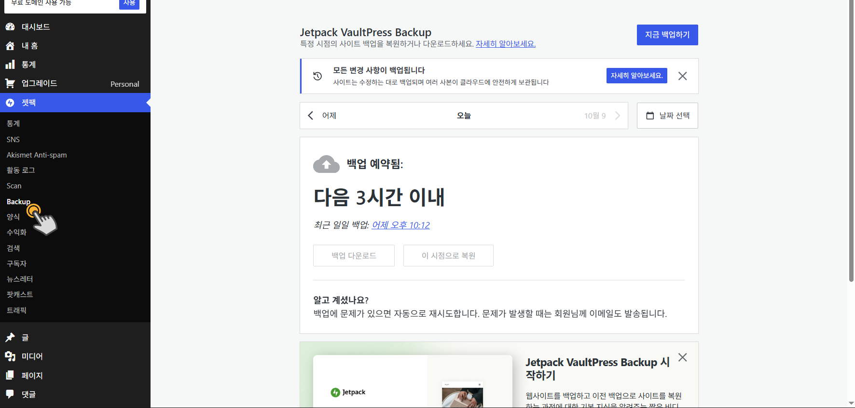Click the cloud upload backup icon
This screenshot has height=408, width=855.
coord(327,164)
